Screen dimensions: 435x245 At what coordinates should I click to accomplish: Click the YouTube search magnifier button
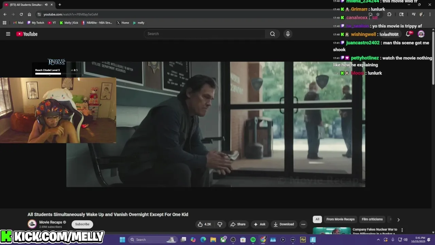point(273,34)
